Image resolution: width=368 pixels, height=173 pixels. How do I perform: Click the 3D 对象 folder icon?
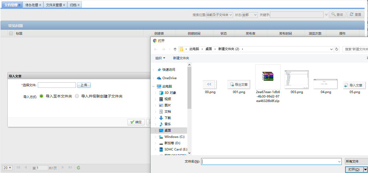161,93
